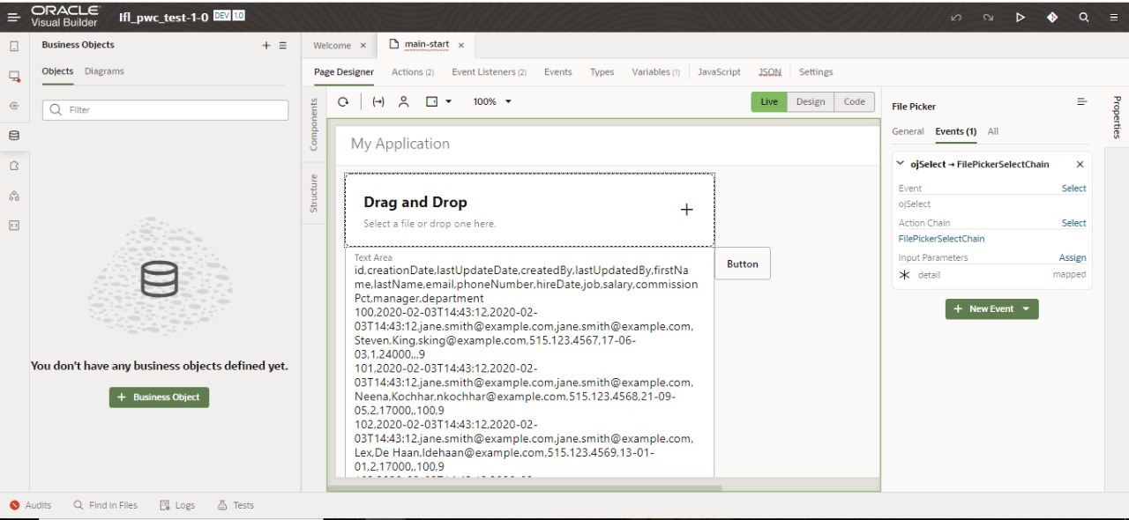This screenshot has height=520, width=1129.
Task: Refresh the canvas with the reload icon
Action: tap(343, 100)
